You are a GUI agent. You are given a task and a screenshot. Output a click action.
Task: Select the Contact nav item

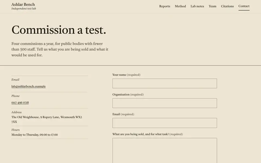(244, 6)
